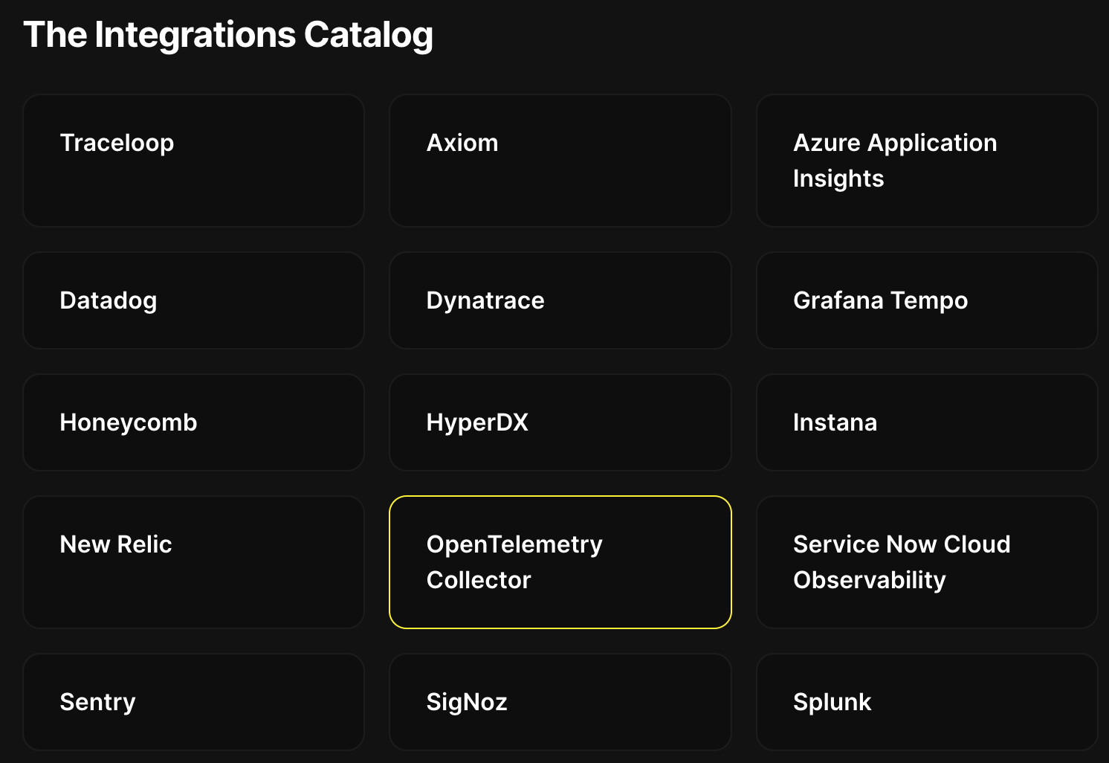Click The Integrations Catalog heading
The height and width of the screenshot is (763, 1109).
tap(228, 35)
